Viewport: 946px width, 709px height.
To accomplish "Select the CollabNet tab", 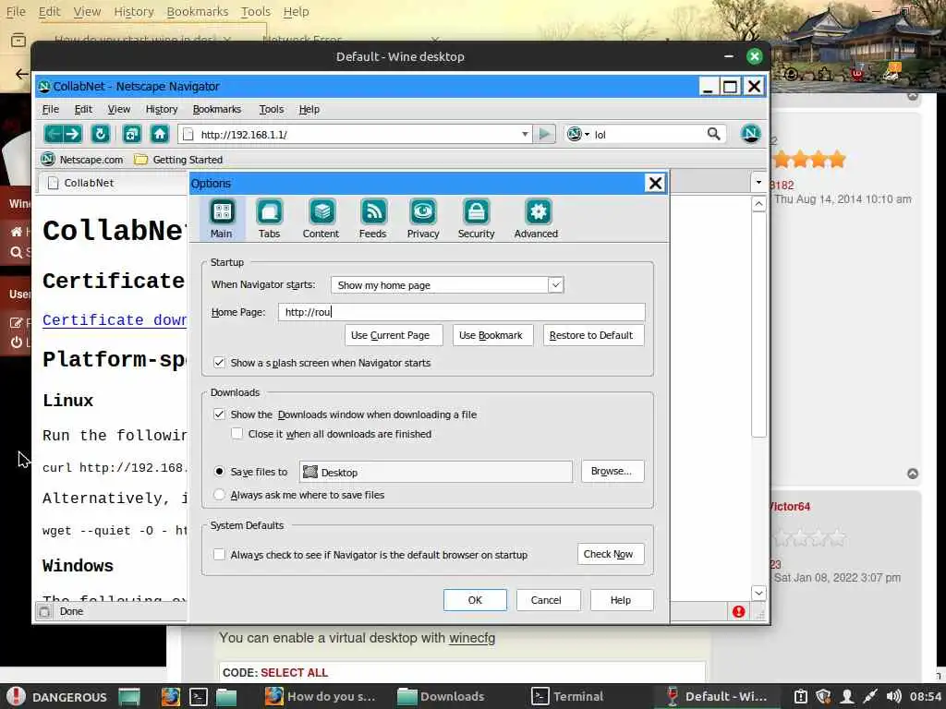I will click(114, 183).
